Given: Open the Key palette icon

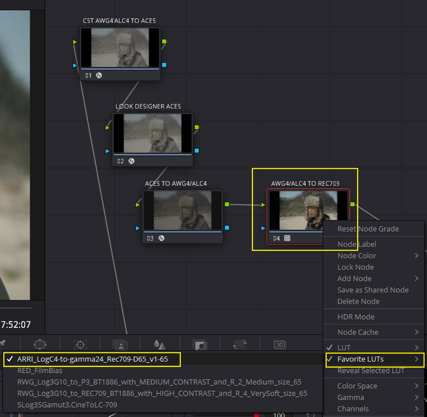Looking at the screenshot, I should click(199, 345).
